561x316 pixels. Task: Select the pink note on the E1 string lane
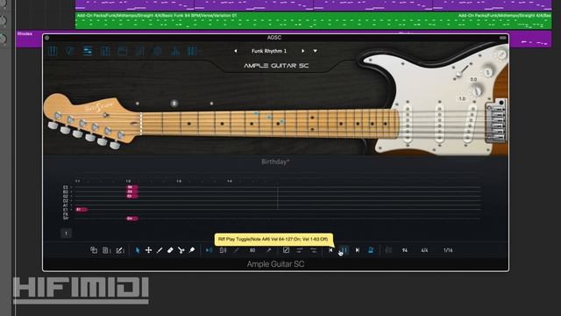point(82,209)
